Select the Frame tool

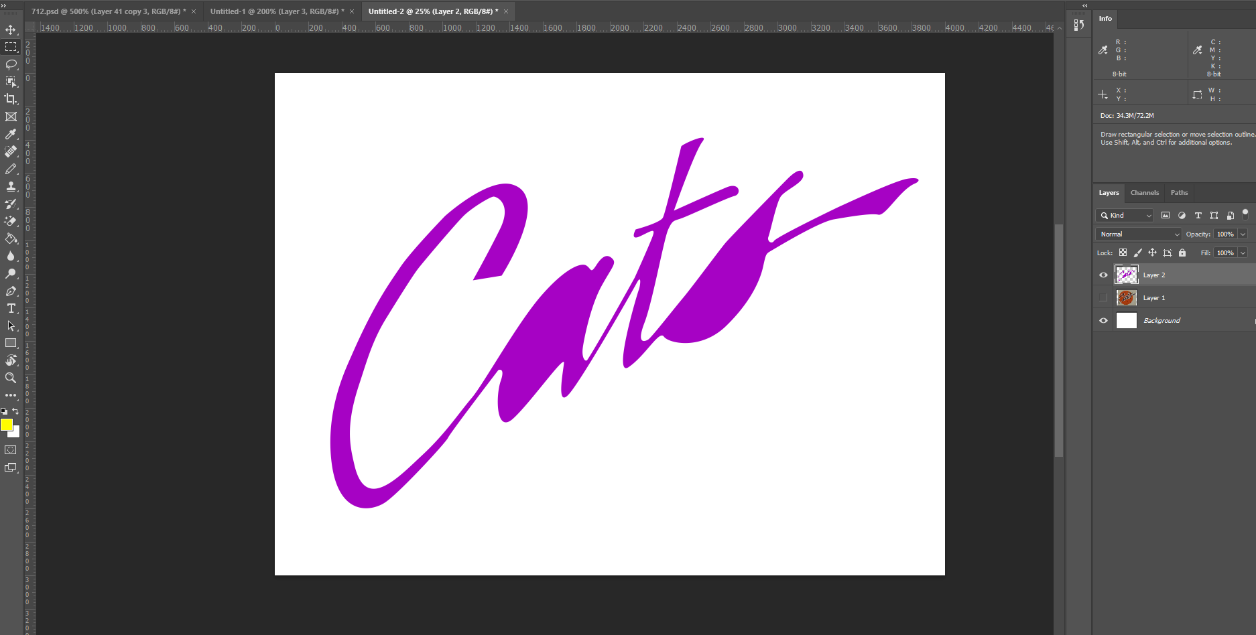coord(11,117)
